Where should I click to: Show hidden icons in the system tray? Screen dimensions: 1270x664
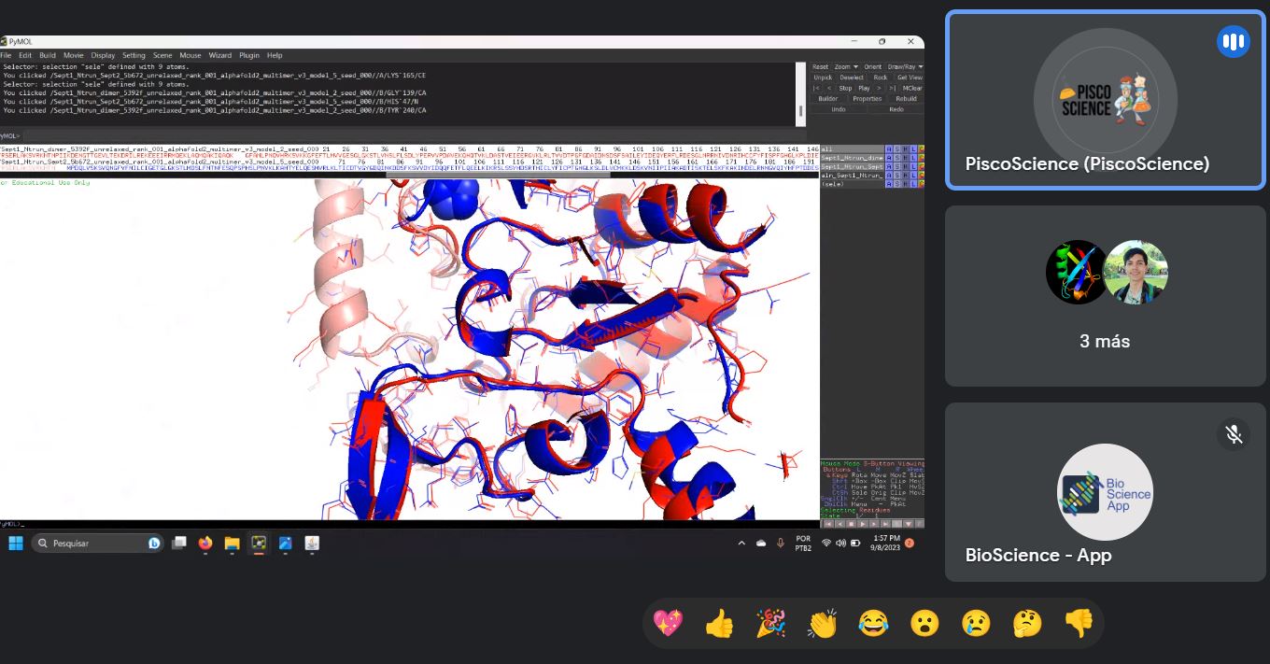pos(741,543)
